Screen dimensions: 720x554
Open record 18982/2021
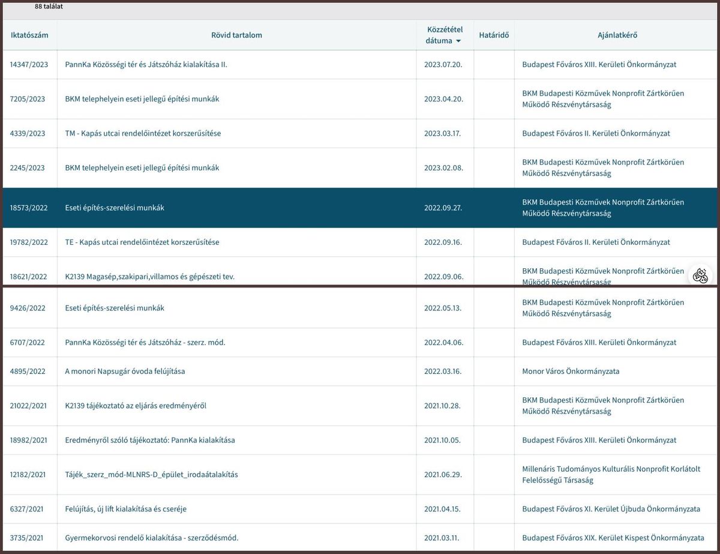coord(28,440)
